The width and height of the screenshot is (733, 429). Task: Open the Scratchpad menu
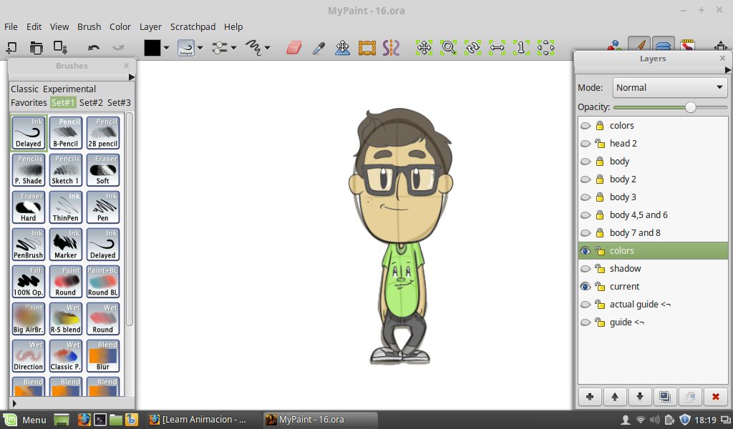coord(193,26)
